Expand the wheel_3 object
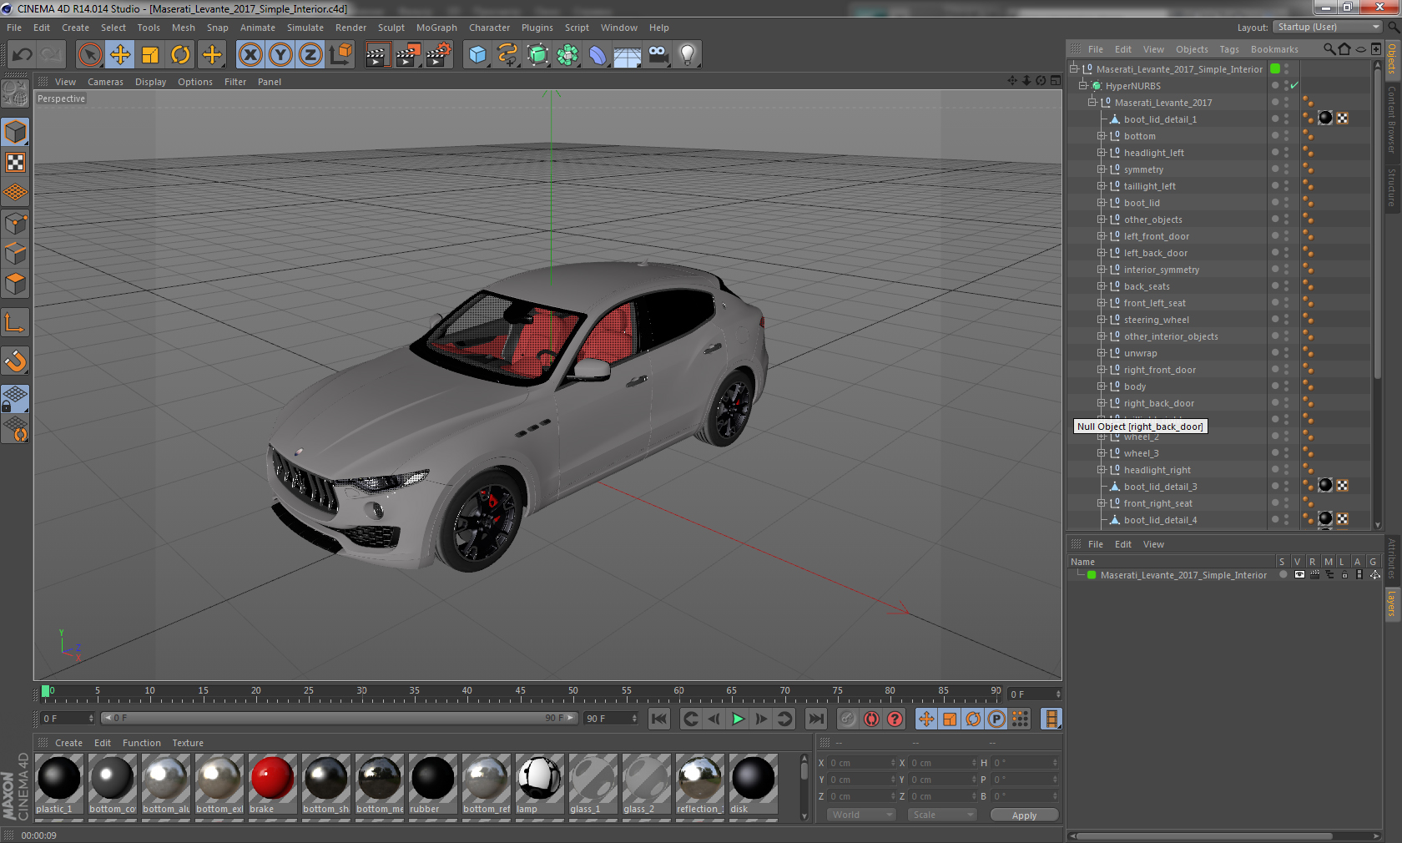This screenshot has width=1402, height=843. 1102,453
